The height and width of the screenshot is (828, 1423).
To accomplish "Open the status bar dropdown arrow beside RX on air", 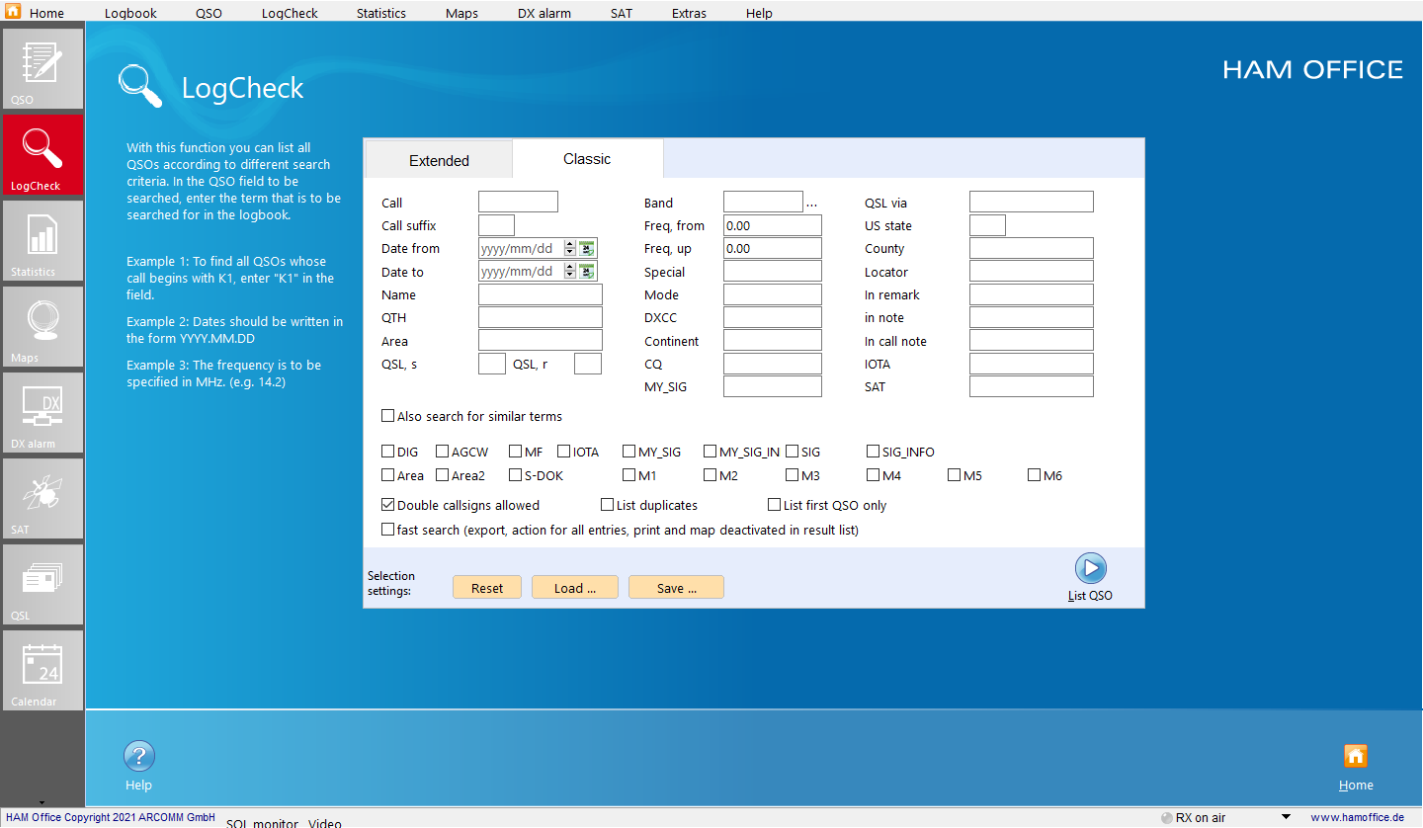I will [1286, 817].
